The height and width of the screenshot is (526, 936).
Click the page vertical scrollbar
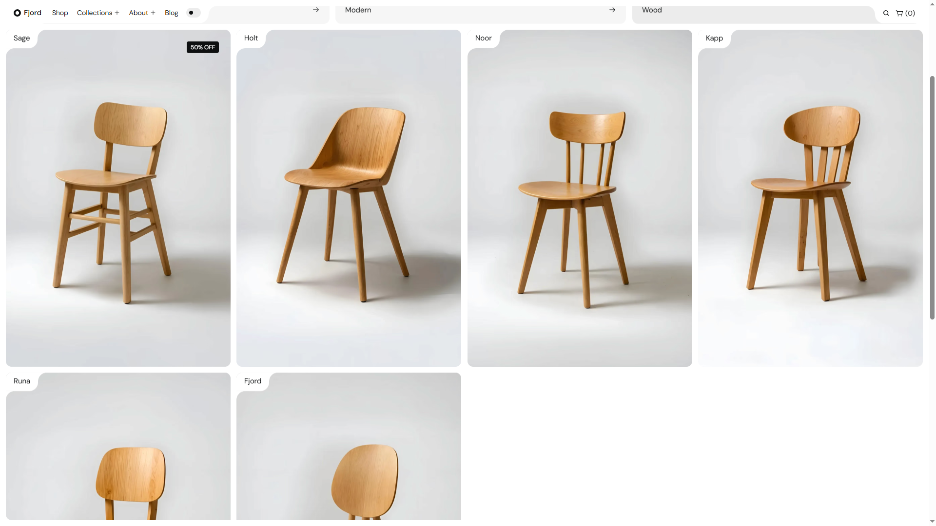point(932,197)
